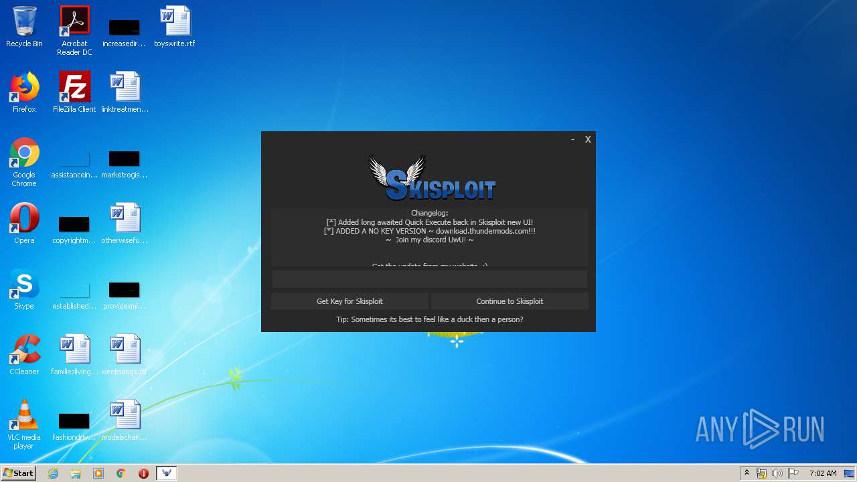Select FileZilla Client desktop shortcut
The image size is (857, 482).
74,92
